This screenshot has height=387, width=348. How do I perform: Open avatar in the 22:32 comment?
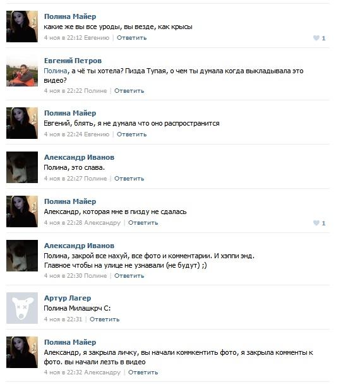click(22, 352)
